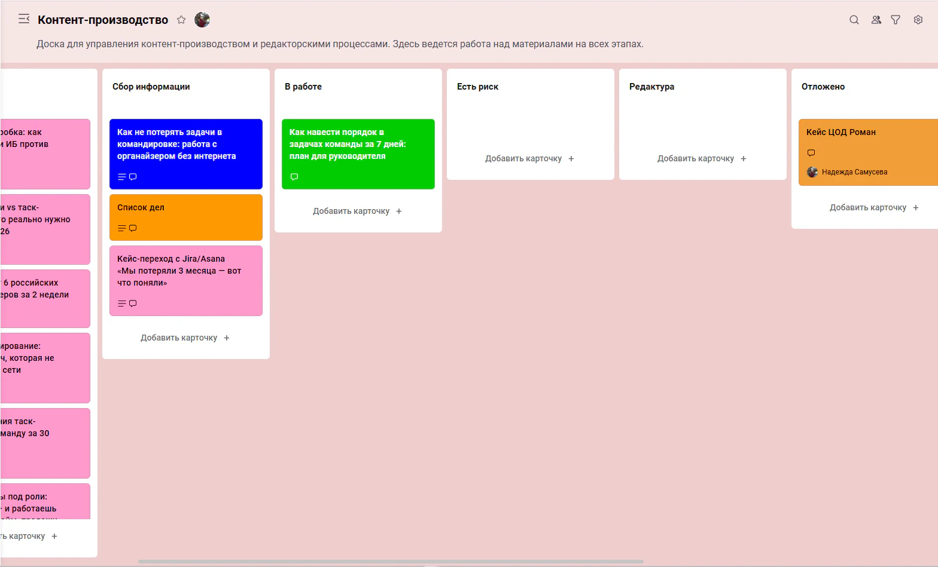Select the В работе column title
The width and height of the screenshot is (938, 567).
point(303,87)
